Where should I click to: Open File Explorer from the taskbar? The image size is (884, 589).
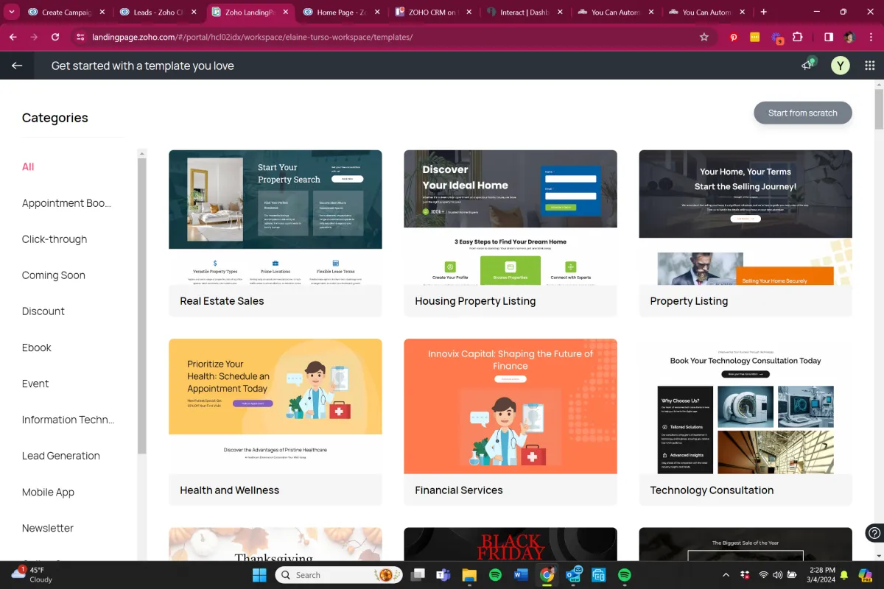pos(469,575)
